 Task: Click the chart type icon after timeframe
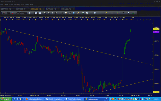click(x=29, y=13)
